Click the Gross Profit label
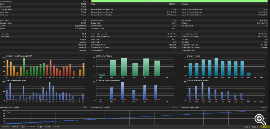The height and width of the screenshot is (129, 270). (x=5, y=12)
